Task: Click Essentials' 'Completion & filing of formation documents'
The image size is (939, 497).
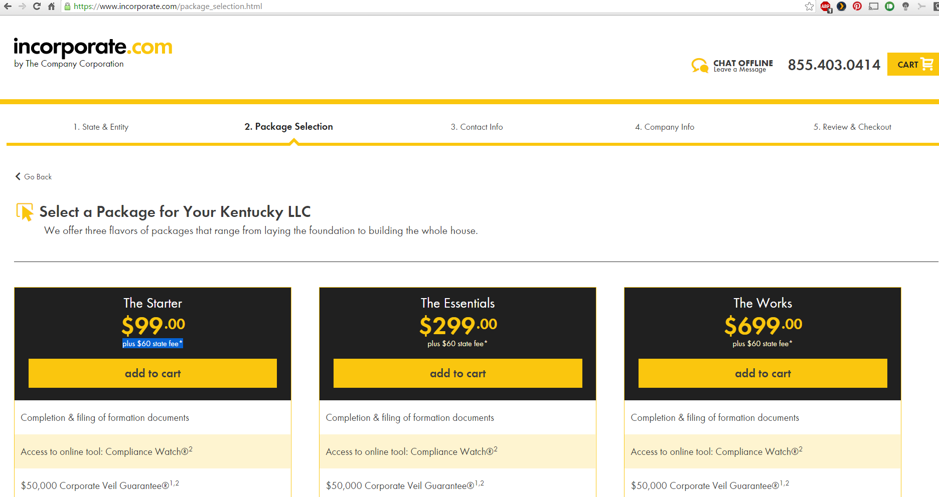Action: 410,417
